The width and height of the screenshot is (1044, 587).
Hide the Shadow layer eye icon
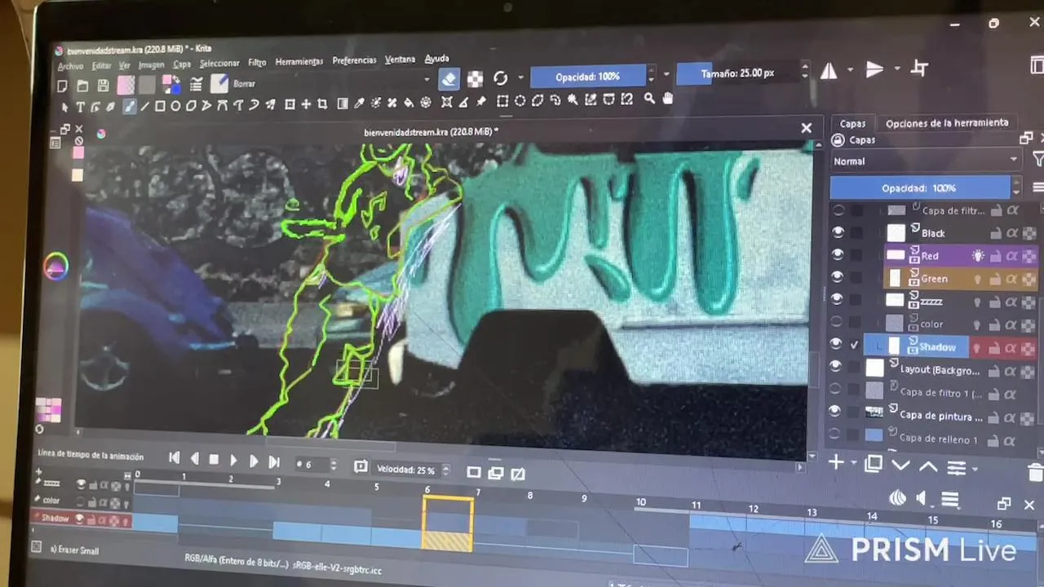(837, 344)
